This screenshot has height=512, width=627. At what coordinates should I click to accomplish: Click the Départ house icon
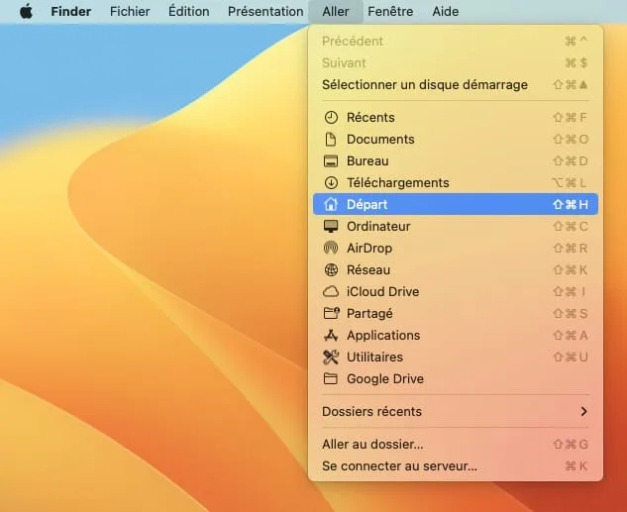coord(331,204)
